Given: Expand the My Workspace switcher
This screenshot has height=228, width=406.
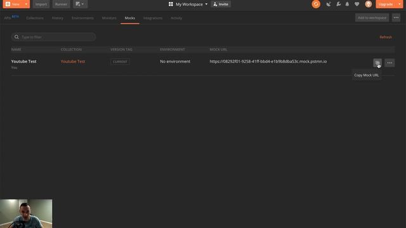Looking at the screenshot, I should [x=188, y=4].
